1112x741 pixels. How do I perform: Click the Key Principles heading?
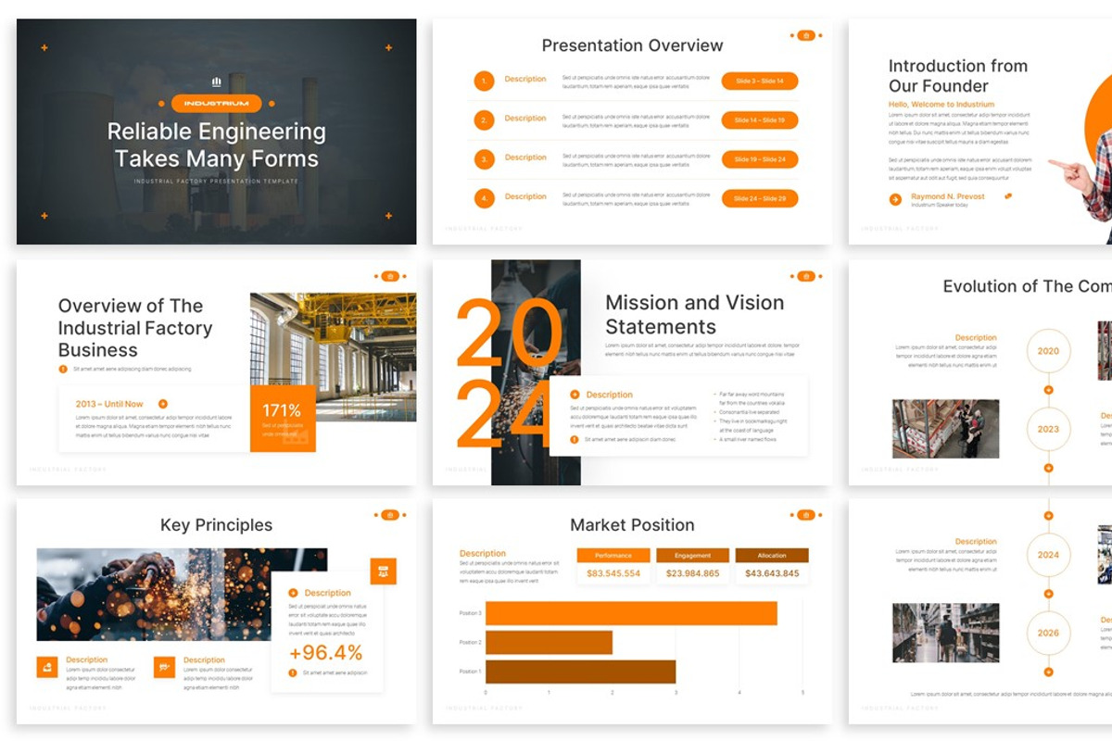pyautogui.click(x=216, y=525)
